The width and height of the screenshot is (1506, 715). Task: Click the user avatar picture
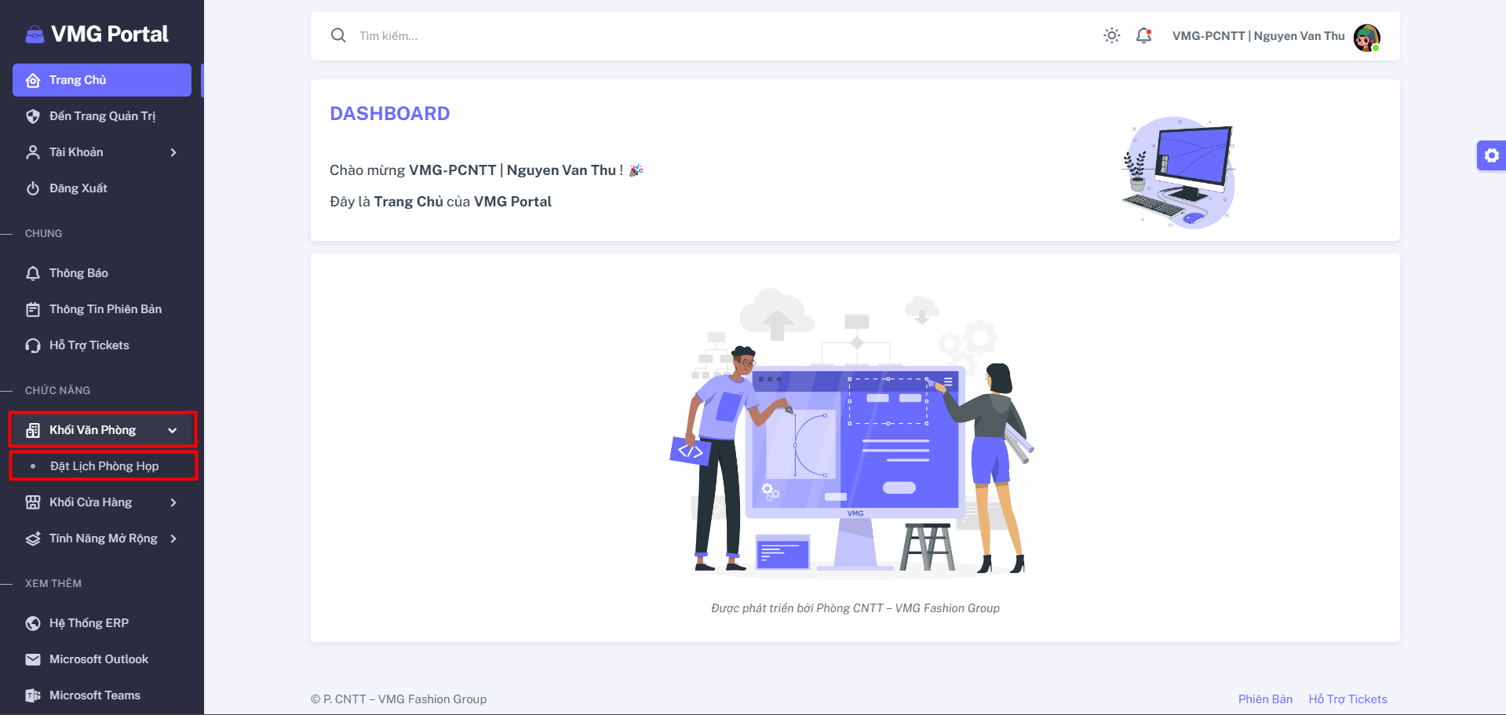click(x=1366, y=37)
